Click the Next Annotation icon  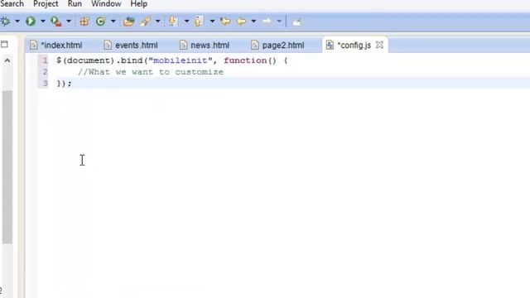click(173, 22)
